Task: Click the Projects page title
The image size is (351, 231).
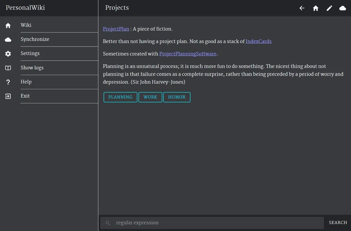Action: pos(117,8)
